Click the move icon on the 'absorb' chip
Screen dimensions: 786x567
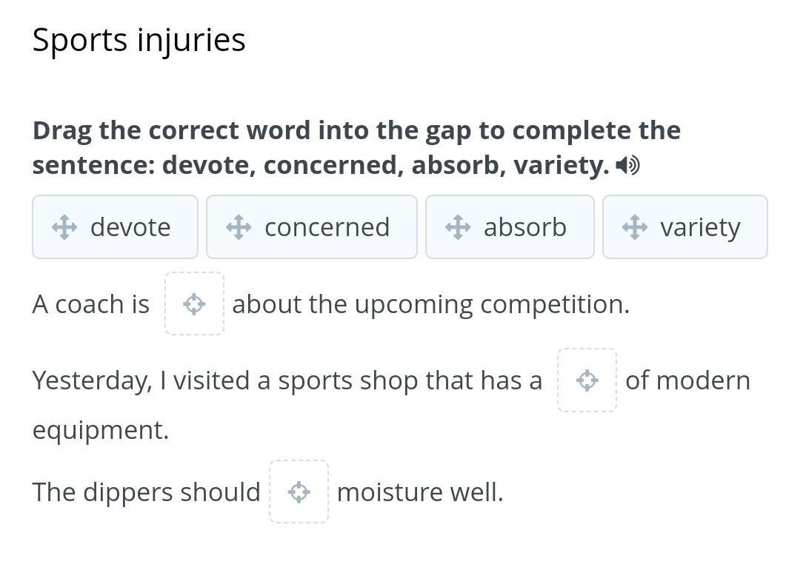click(458, 227)
